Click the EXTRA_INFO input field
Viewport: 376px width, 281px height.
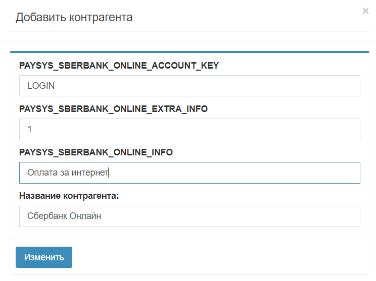click(x=190, y=129)
